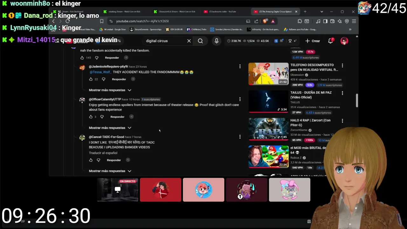Open more options for HALO 4 RAP video

point(342,121)
